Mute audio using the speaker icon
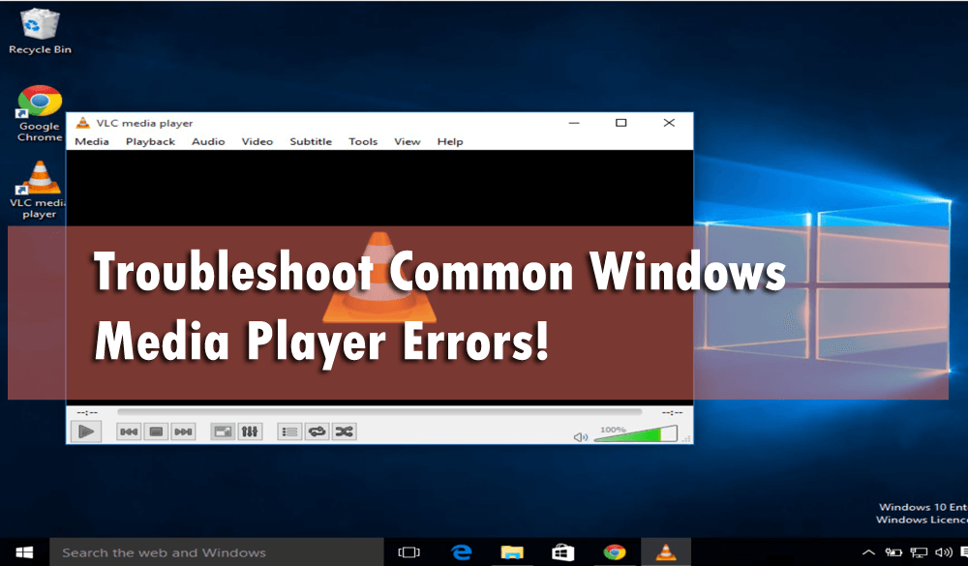 tap(581, 436)
